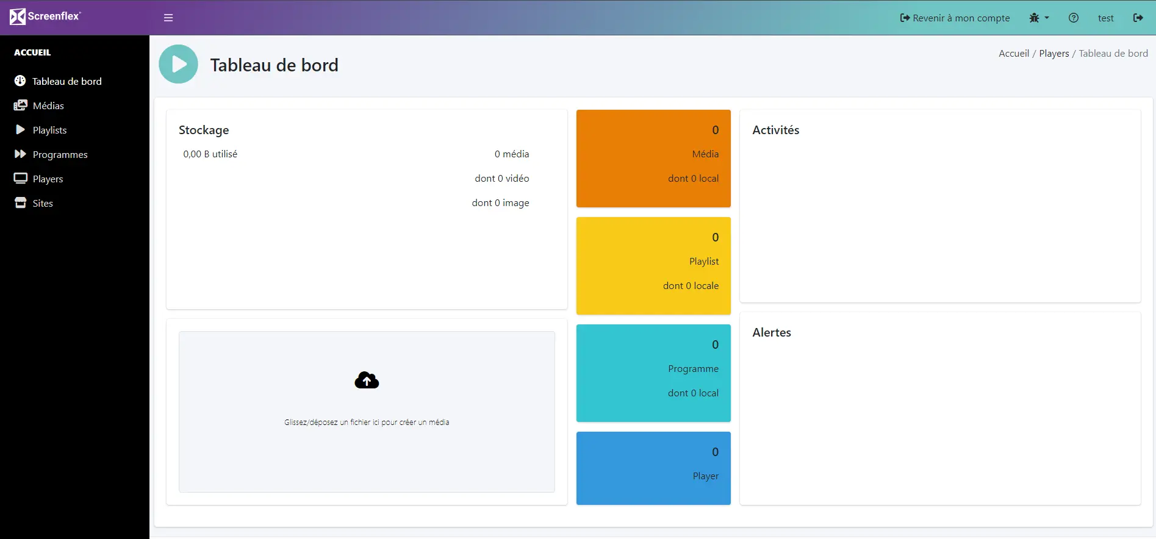The image size is (1156, 539).
Task: Click '0 média' text
Action: 512,154
